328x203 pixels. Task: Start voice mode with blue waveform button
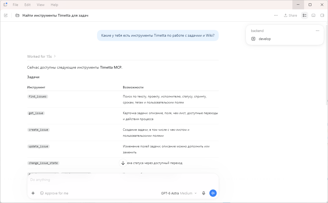pyautogui.click(x=213, y=193)
